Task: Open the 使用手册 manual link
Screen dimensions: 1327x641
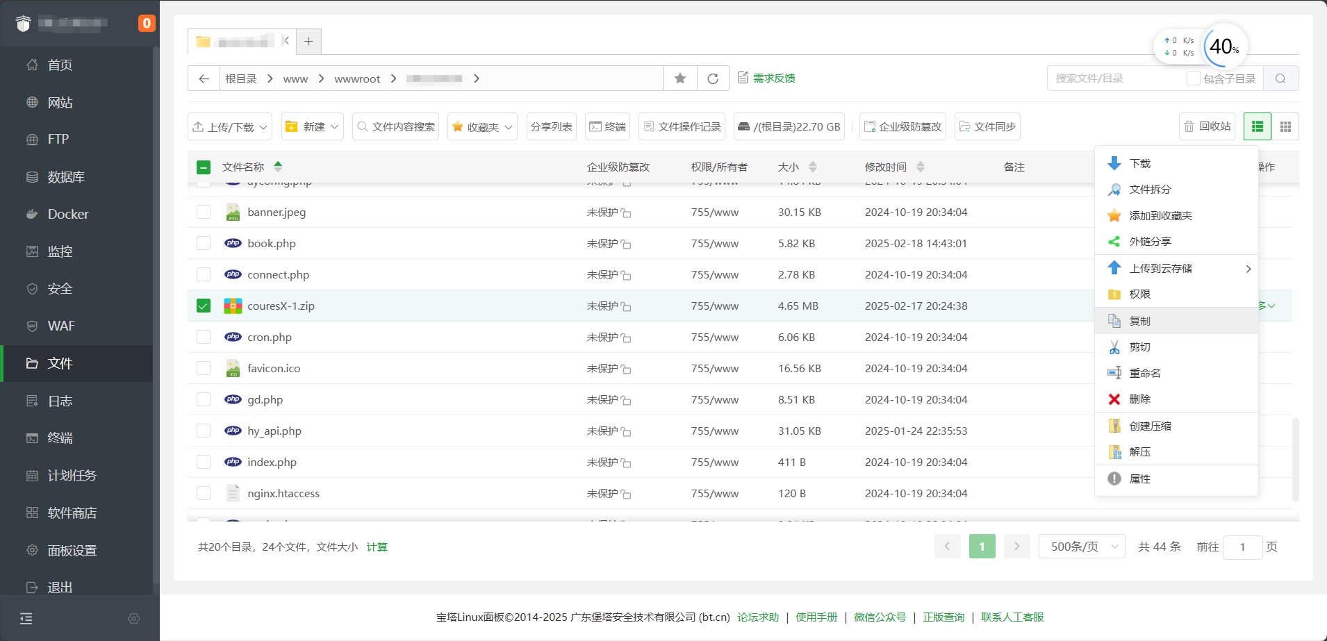Action: click(816, 617)
